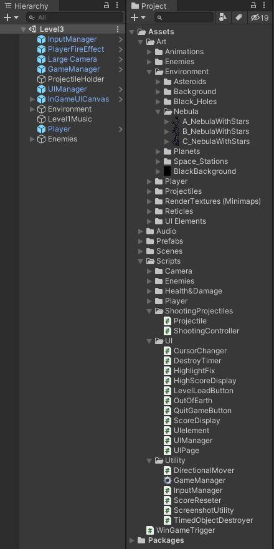Expand the Animations folder arrow
The height and width of the screenshot is (549, 274).
149,52
